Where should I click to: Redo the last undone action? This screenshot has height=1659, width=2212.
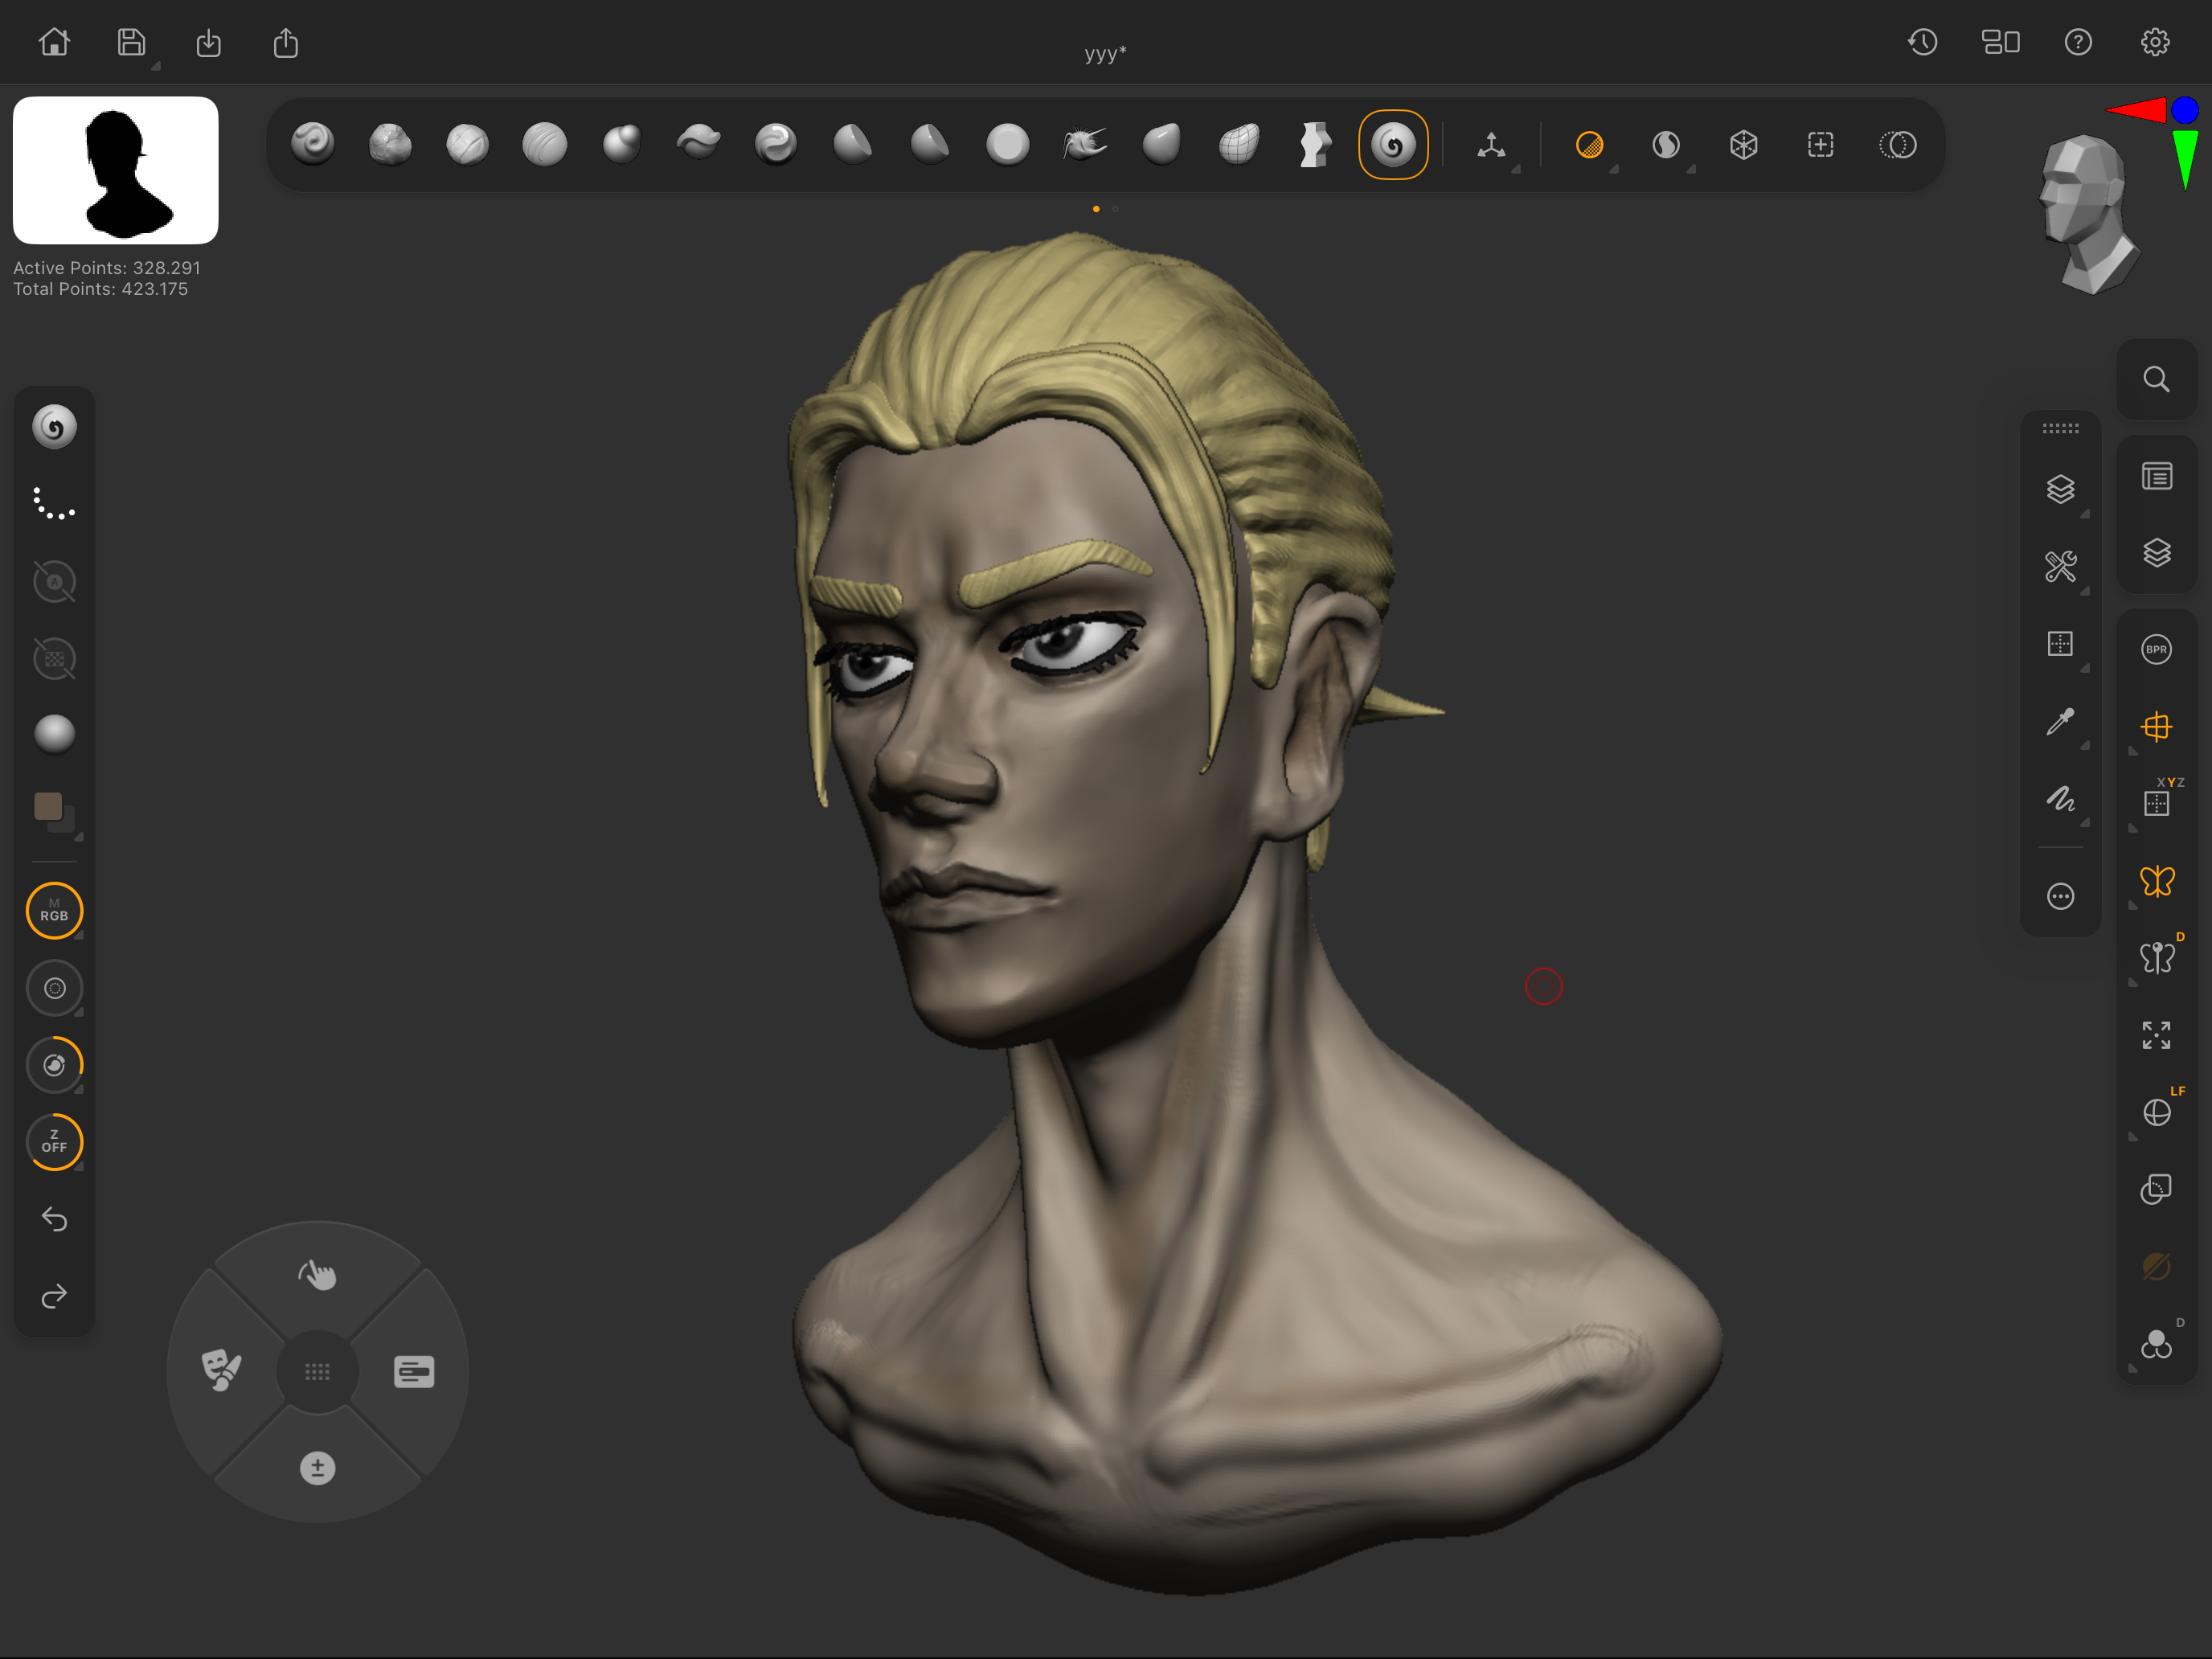click(54, 1296)
